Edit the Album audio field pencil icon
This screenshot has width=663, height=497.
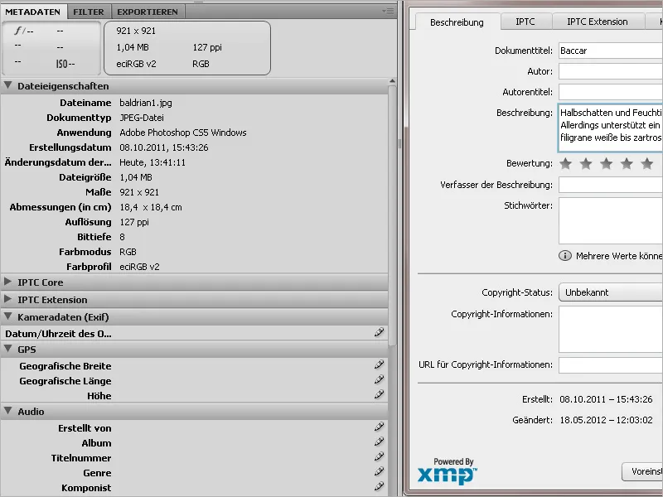pos(379,443)
